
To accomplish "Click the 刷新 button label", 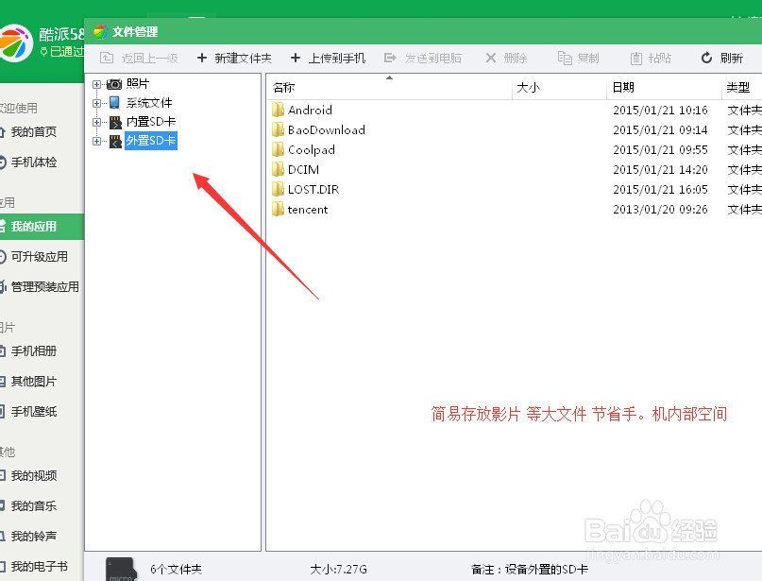I will click(732, 59).
